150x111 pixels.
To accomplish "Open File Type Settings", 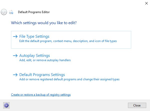I will 71,40.
